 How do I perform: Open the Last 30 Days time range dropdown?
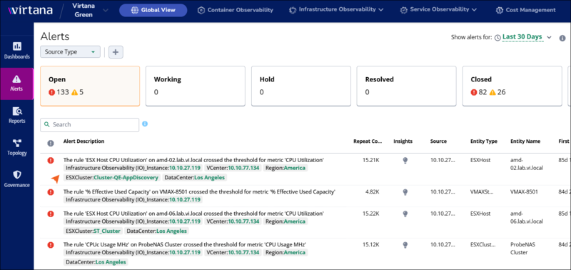[527, 37]
